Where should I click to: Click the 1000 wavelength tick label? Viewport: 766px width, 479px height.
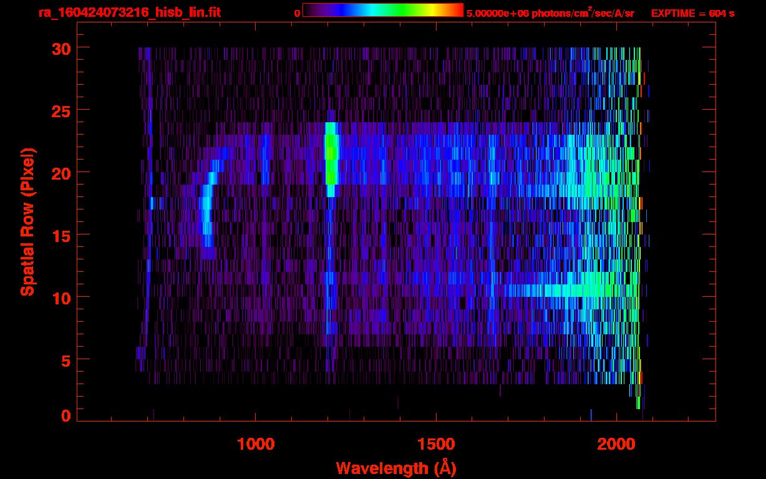256,444
